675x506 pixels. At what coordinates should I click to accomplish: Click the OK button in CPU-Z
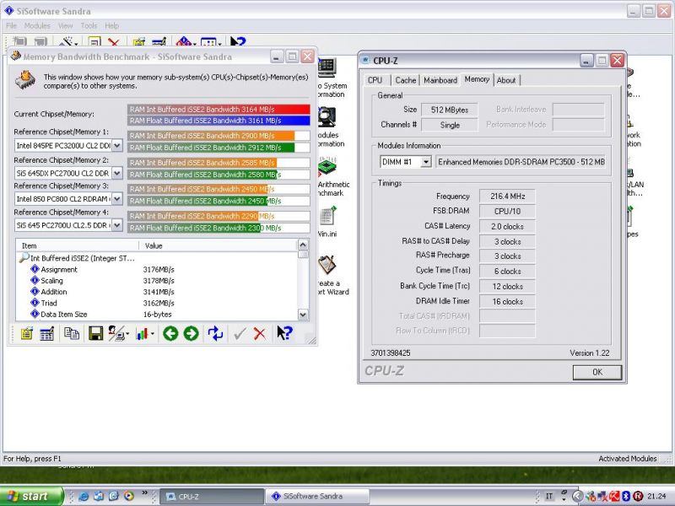[x=597, y=372]
